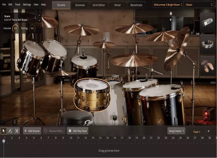The height and width of the screenshot is (158, 217).
Task: Select the scissors cut tool
Action: (17, 131)
